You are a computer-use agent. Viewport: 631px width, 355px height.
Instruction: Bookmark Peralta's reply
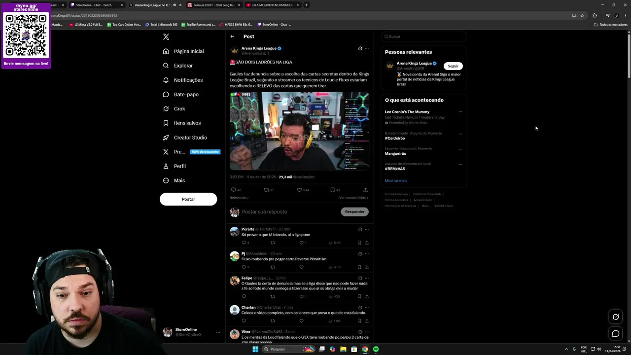359,243
